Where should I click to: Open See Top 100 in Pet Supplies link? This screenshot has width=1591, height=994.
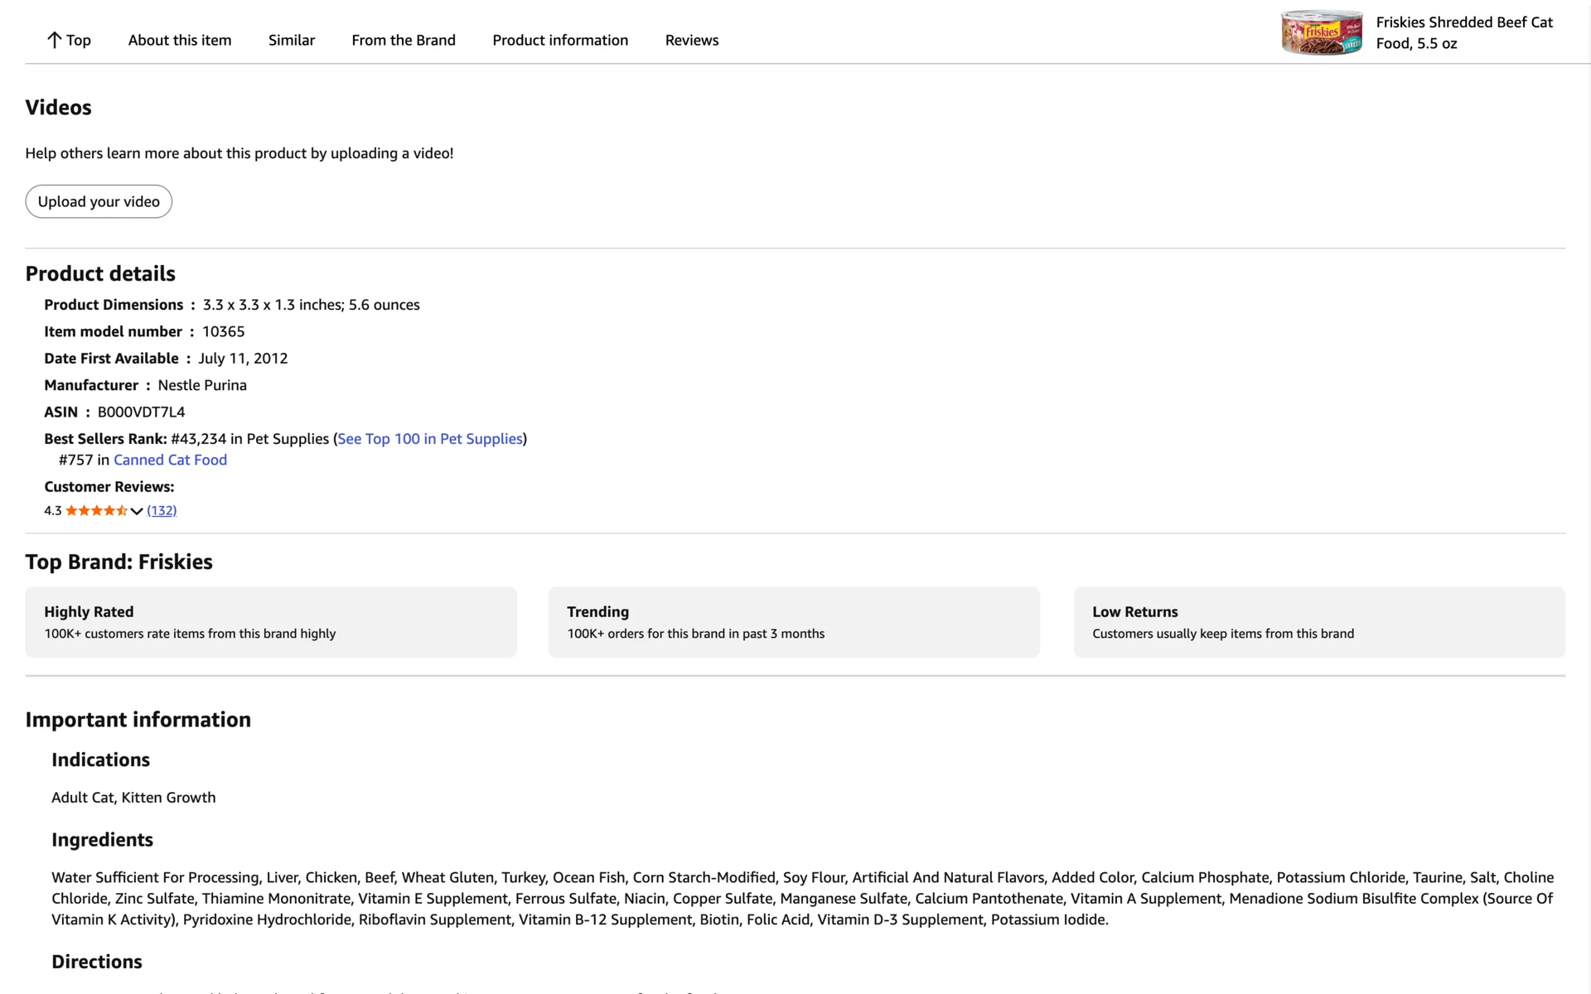click(430, 439)
